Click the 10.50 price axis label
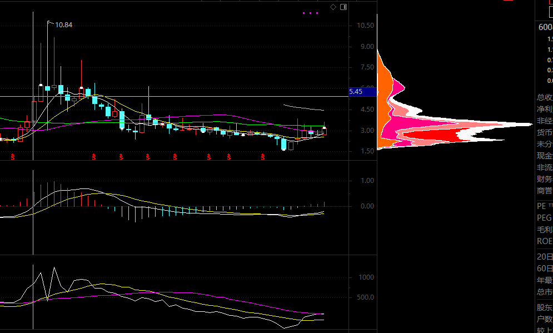The image size is (553, 333). 365,26
